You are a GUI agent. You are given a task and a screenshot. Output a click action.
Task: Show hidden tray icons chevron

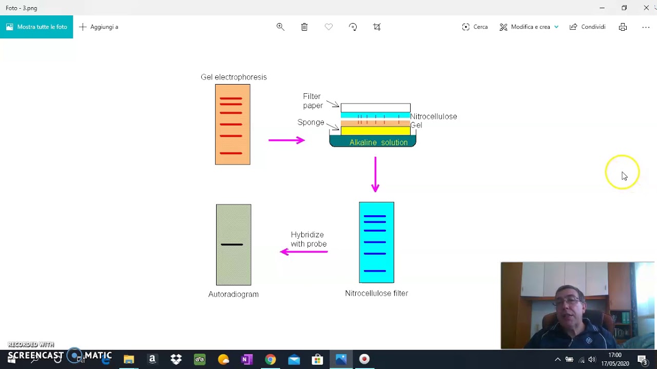click(558, 359)
